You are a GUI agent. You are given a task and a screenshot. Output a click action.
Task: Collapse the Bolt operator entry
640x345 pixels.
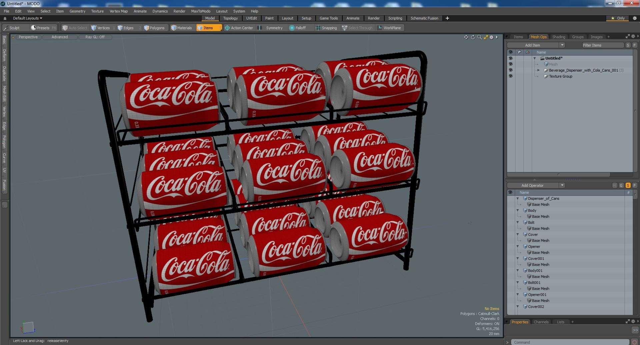pyautogui.click(x=518, y=223)
